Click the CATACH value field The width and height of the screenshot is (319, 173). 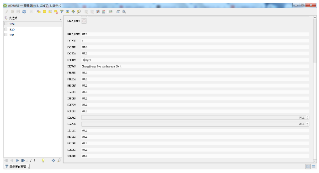pos(195,41)
